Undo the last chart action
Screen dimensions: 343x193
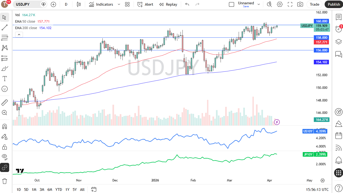pos(187,4)
